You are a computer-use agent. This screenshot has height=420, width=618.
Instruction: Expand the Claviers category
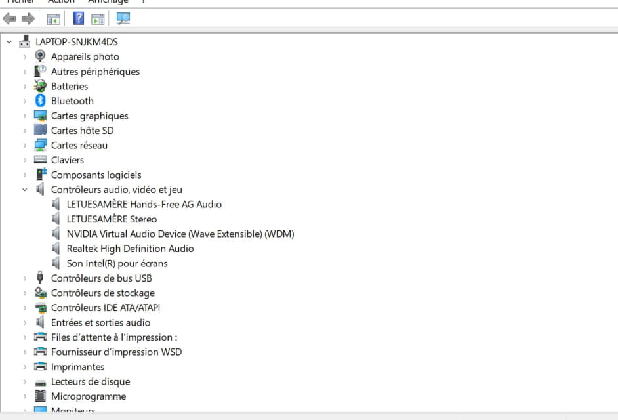click(x=25, y=160)
